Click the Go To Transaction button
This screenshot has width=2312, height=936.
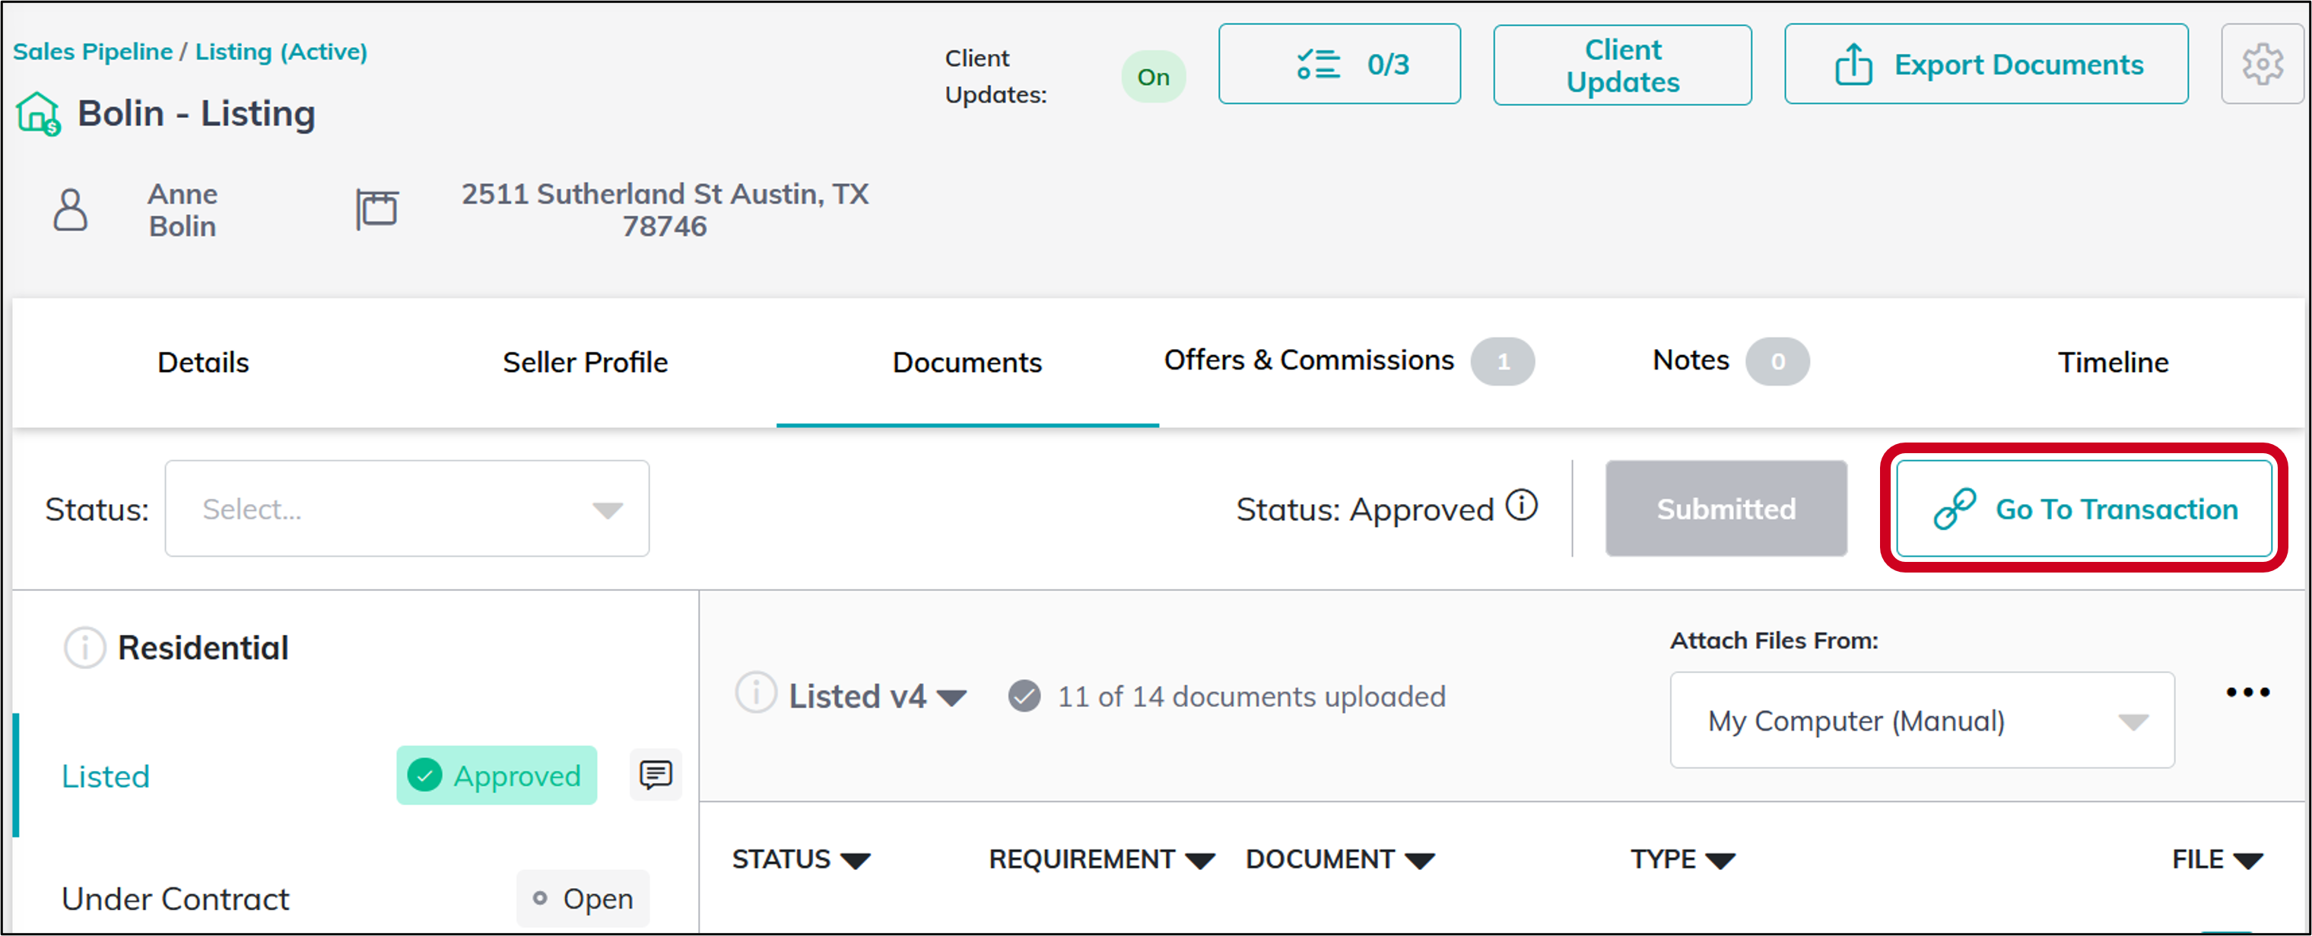click(2084, 508)
